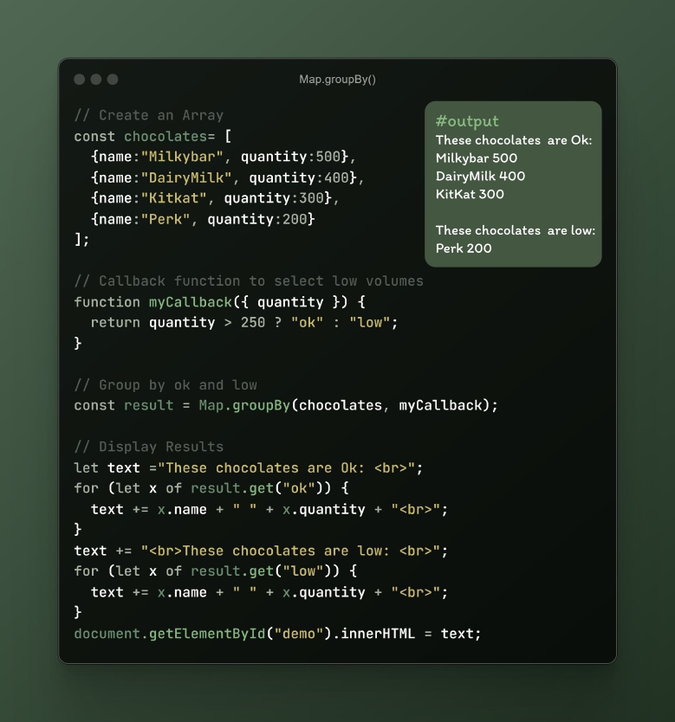Click the first gray window dot
675x722 pixels.
pyautogui.click(x=79, y=79)
